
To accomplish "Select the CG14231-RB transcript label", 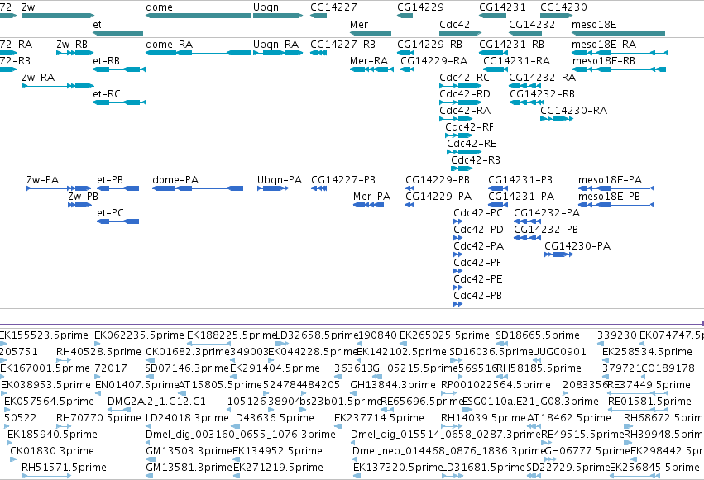I will coord(511,45).
